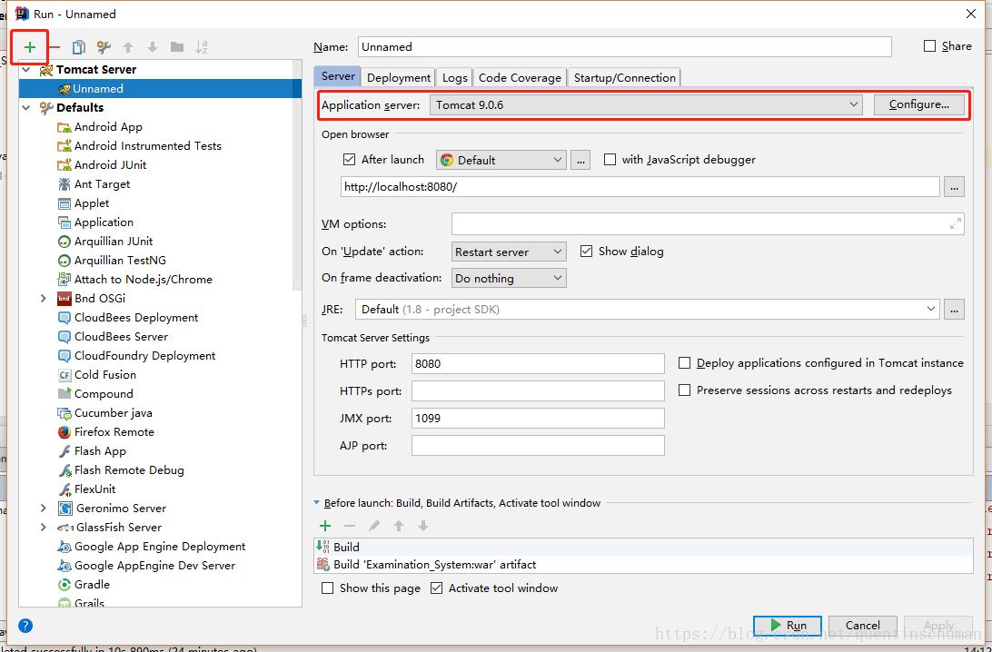Select the Unnamed configuration in the tree
992x652 pixels.
[160, 88]
